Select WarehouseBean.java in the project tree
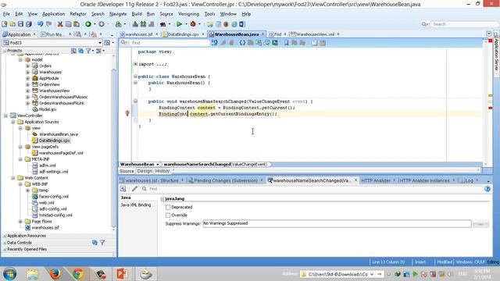 (59, 134)
